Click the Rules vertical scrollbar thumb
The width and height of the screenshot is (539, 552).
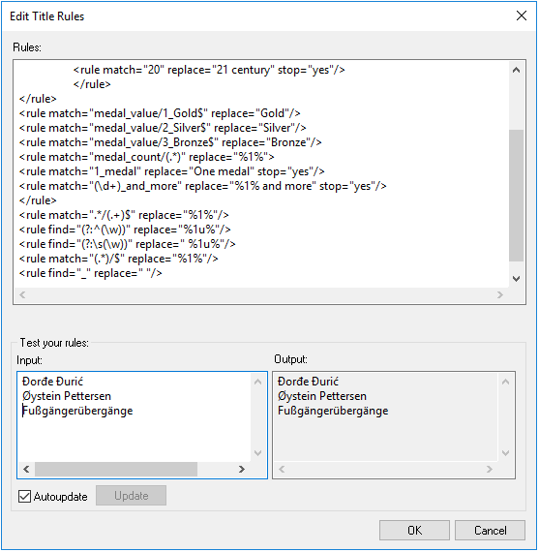pos(516,196)
